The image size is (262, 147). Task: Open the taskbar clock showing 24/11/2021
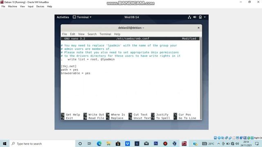(x=246, y=143)
